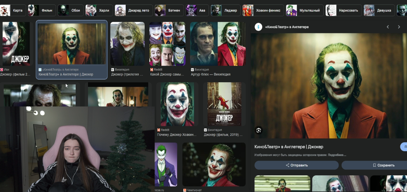
Task: Open the cartoon Joker purple suit thumbnail
Action: (166, 164)
